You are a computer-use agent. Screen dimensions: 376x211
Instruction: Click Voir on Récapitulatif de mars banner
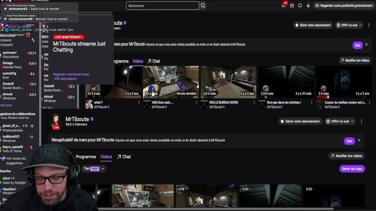point(349,141)
